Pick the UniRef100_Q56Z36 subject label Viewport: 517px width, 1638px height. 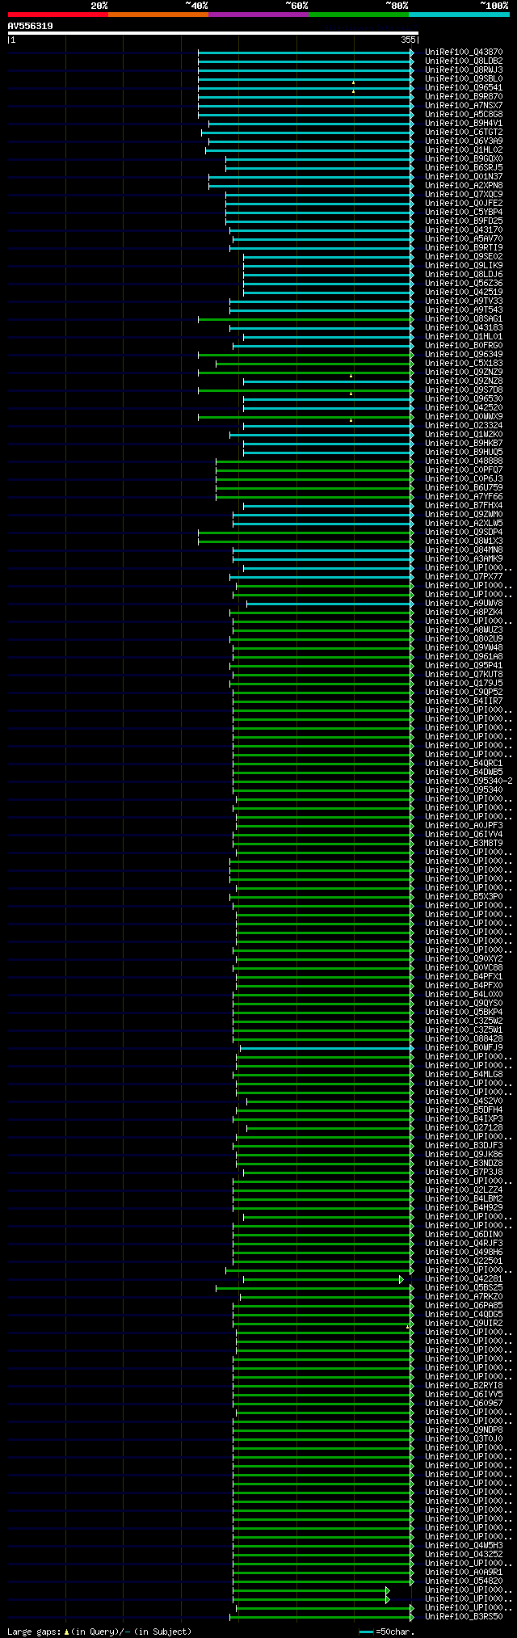pos(464,284)
